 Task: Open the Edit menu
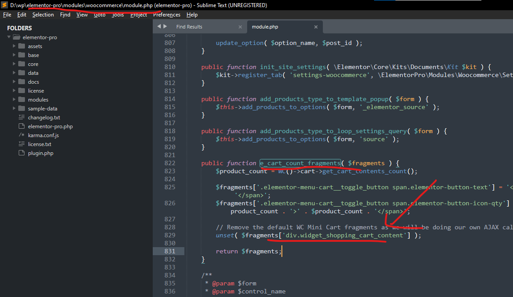[x=21, y=15]
